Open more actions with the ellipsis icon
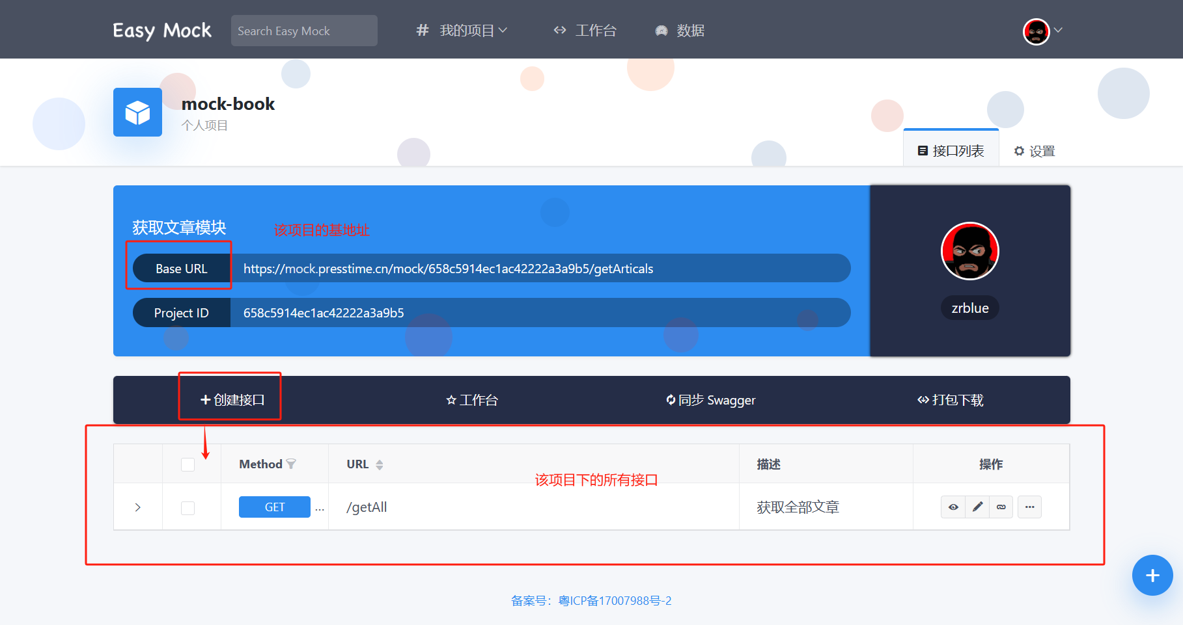 [x=1029, y=507]
